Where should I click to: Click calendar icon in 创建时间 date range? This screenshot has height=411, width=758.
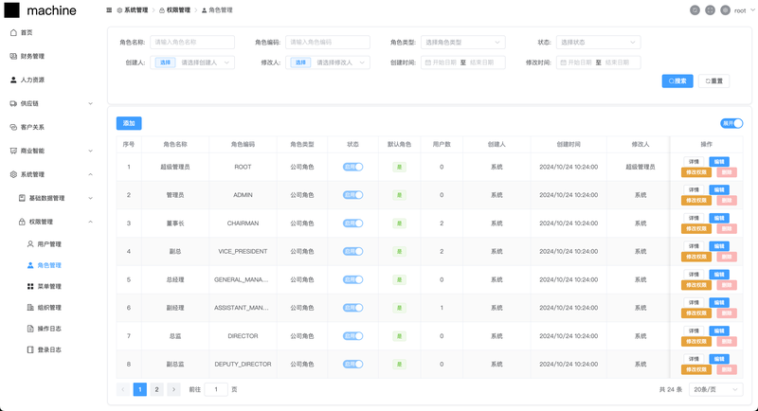[428, 63]
